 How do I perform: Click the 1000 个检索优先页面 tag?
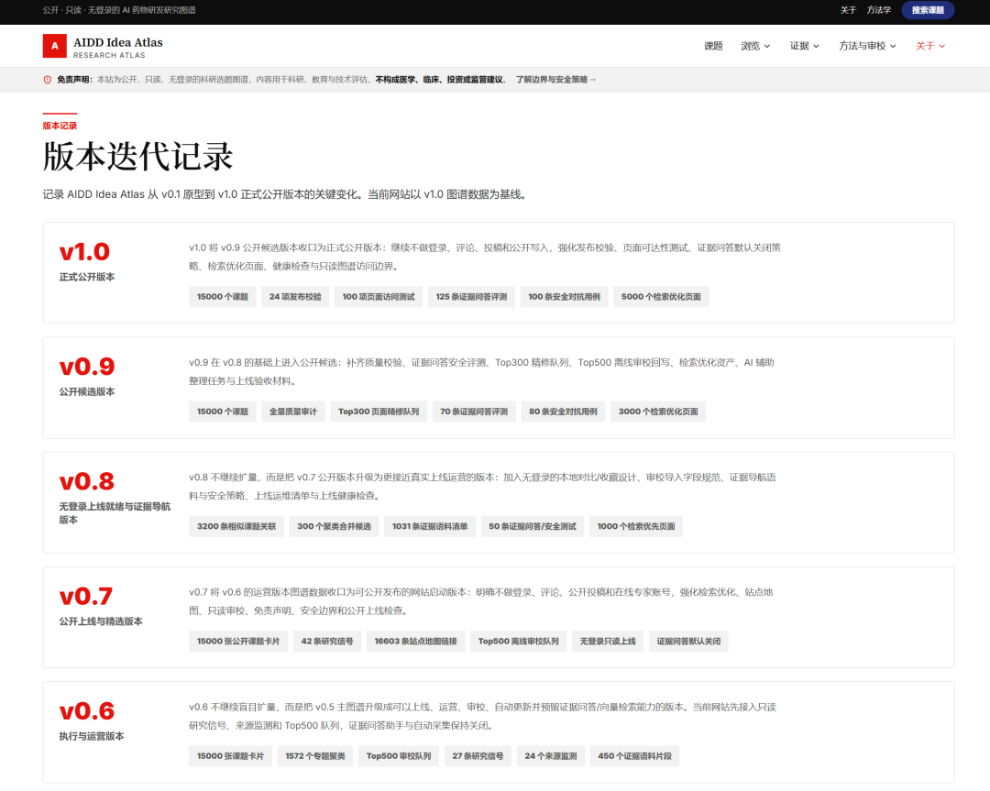click(x=636, y=526)
